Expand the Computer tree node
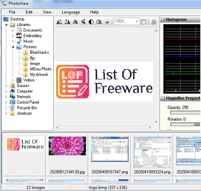 coord(6,91)
